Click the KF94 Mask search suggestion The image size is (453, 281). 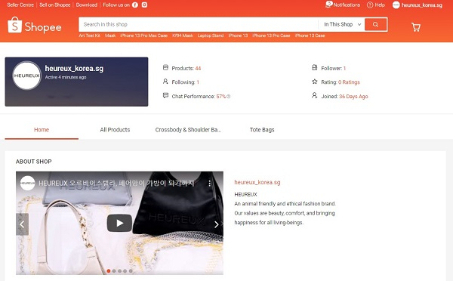(183, 36)
